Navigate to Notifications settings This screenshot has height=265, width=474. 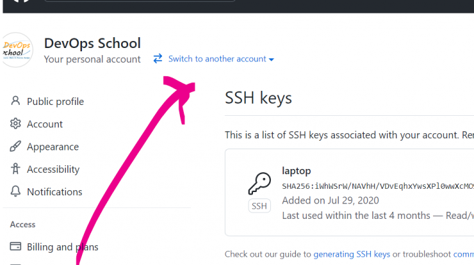point(54,192)
